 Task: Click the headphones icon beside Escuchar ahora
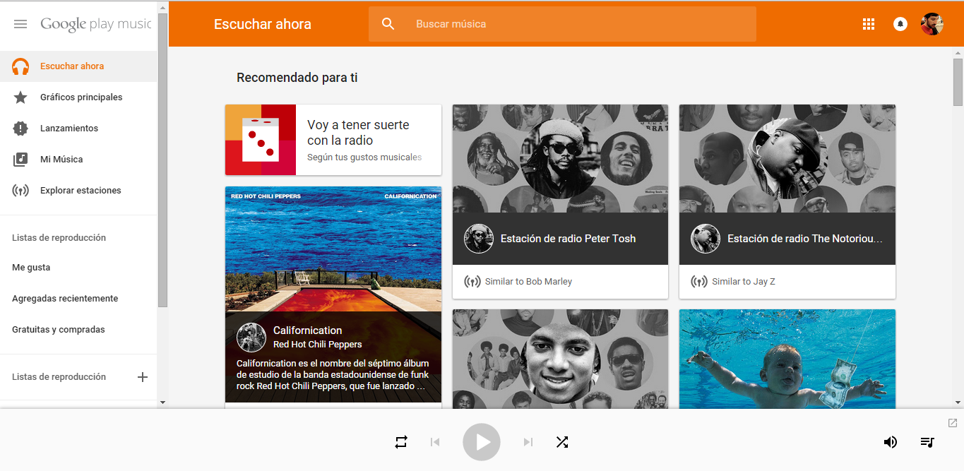tap(20, 66)
